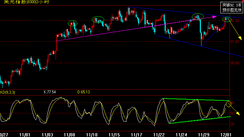The height and width of the screenshot is (137, 244).
Task: Select the 突破92.3本预示图无效 annotation box
Action: click(x=232, y=7)
